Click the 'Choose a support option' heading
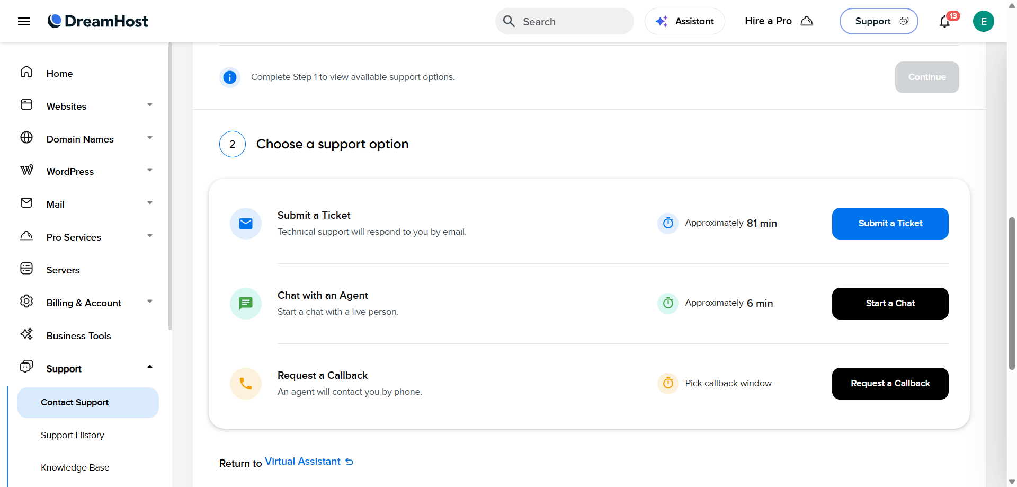Viewport: 1017px width, 487px height. 332,144
